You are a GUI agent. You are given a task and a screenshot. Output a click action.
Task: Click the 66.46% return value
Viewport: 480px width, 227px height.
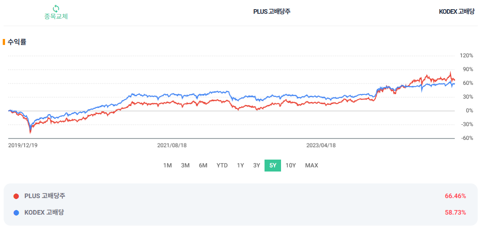456,196
